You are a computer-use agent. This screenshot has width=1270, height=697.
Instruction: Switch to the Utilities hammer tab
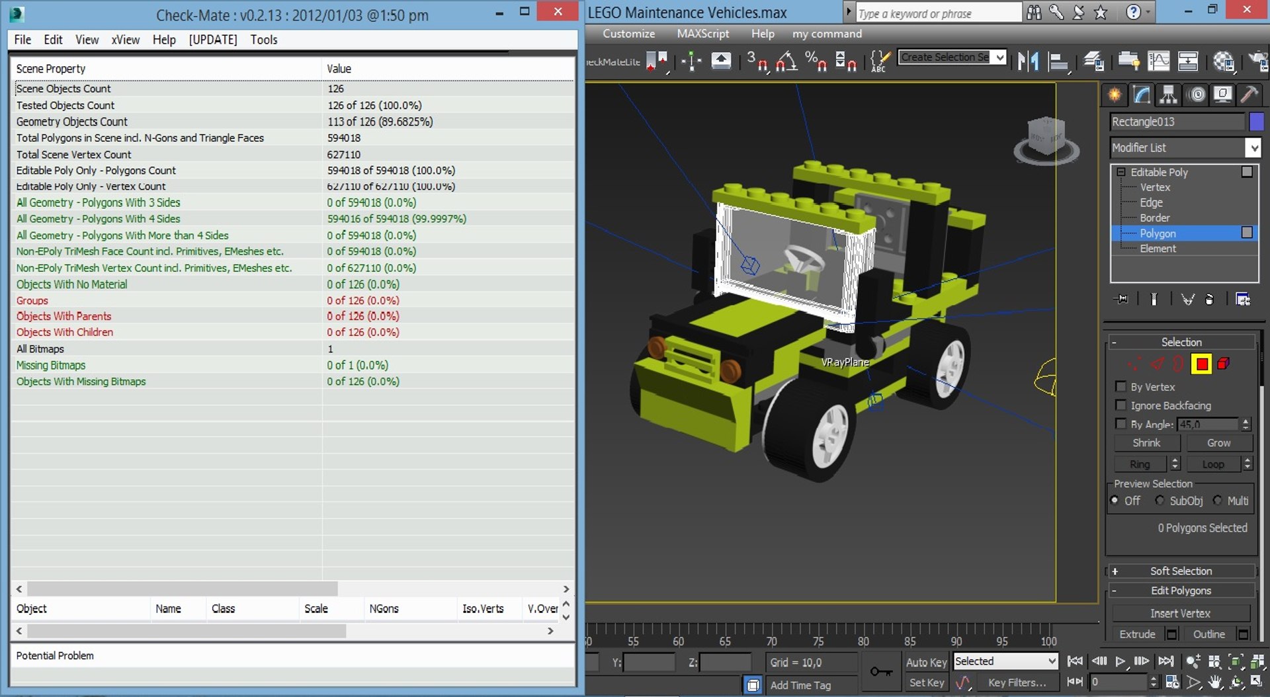(1249, 95)
